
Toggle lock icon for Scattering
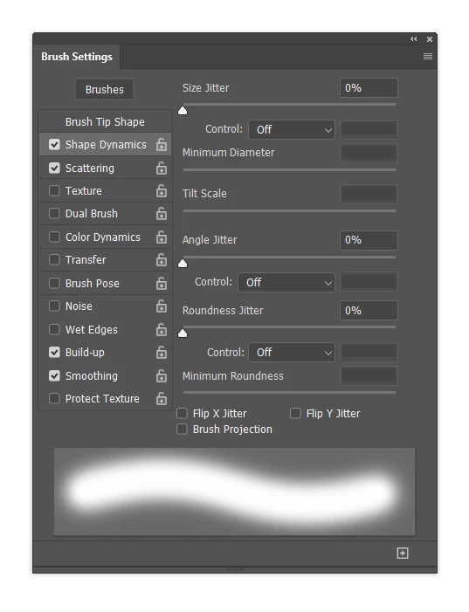point(162,168)
